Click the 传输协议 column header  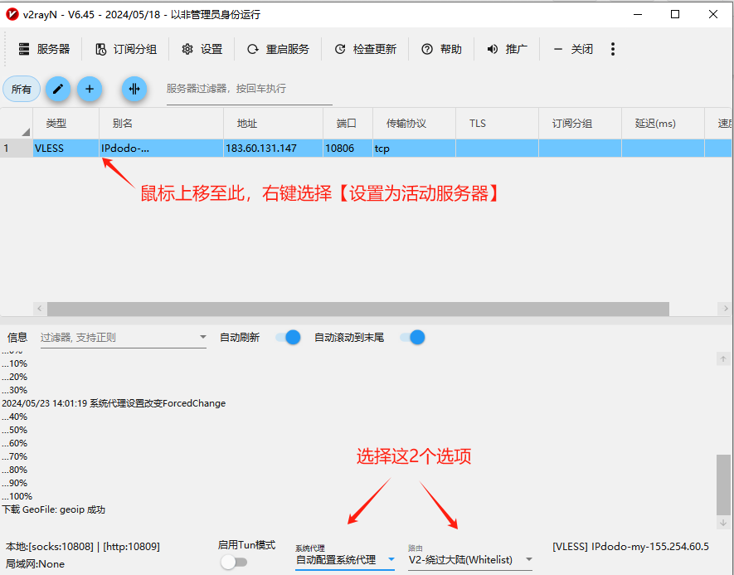(415, 124)
